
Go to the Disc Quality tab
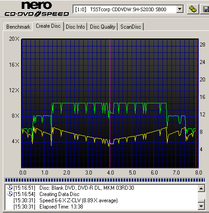[x=102, y=27]
